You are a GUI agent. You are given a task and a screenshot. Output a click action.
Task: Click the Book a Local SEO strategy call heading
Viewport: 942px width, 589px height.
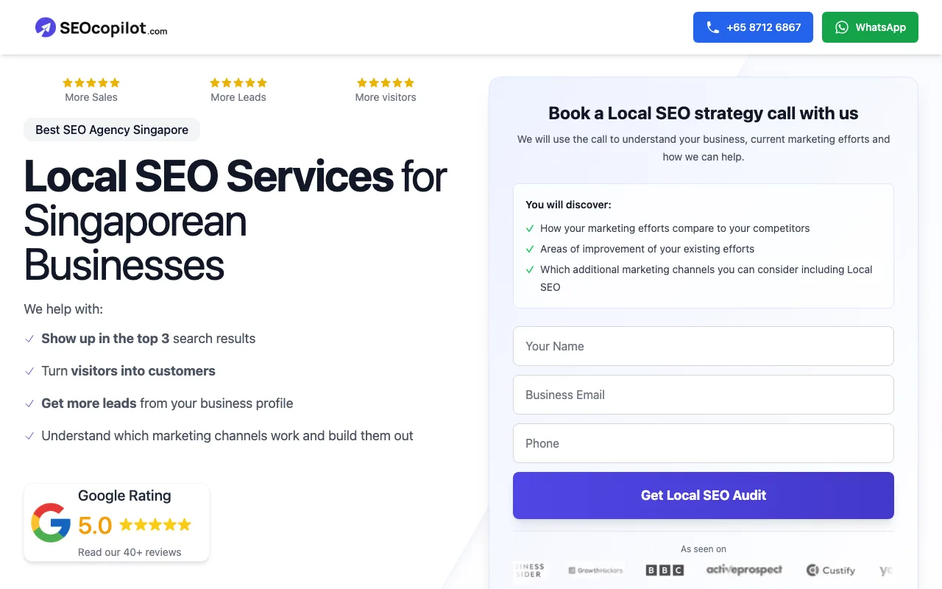pos(704,113)
